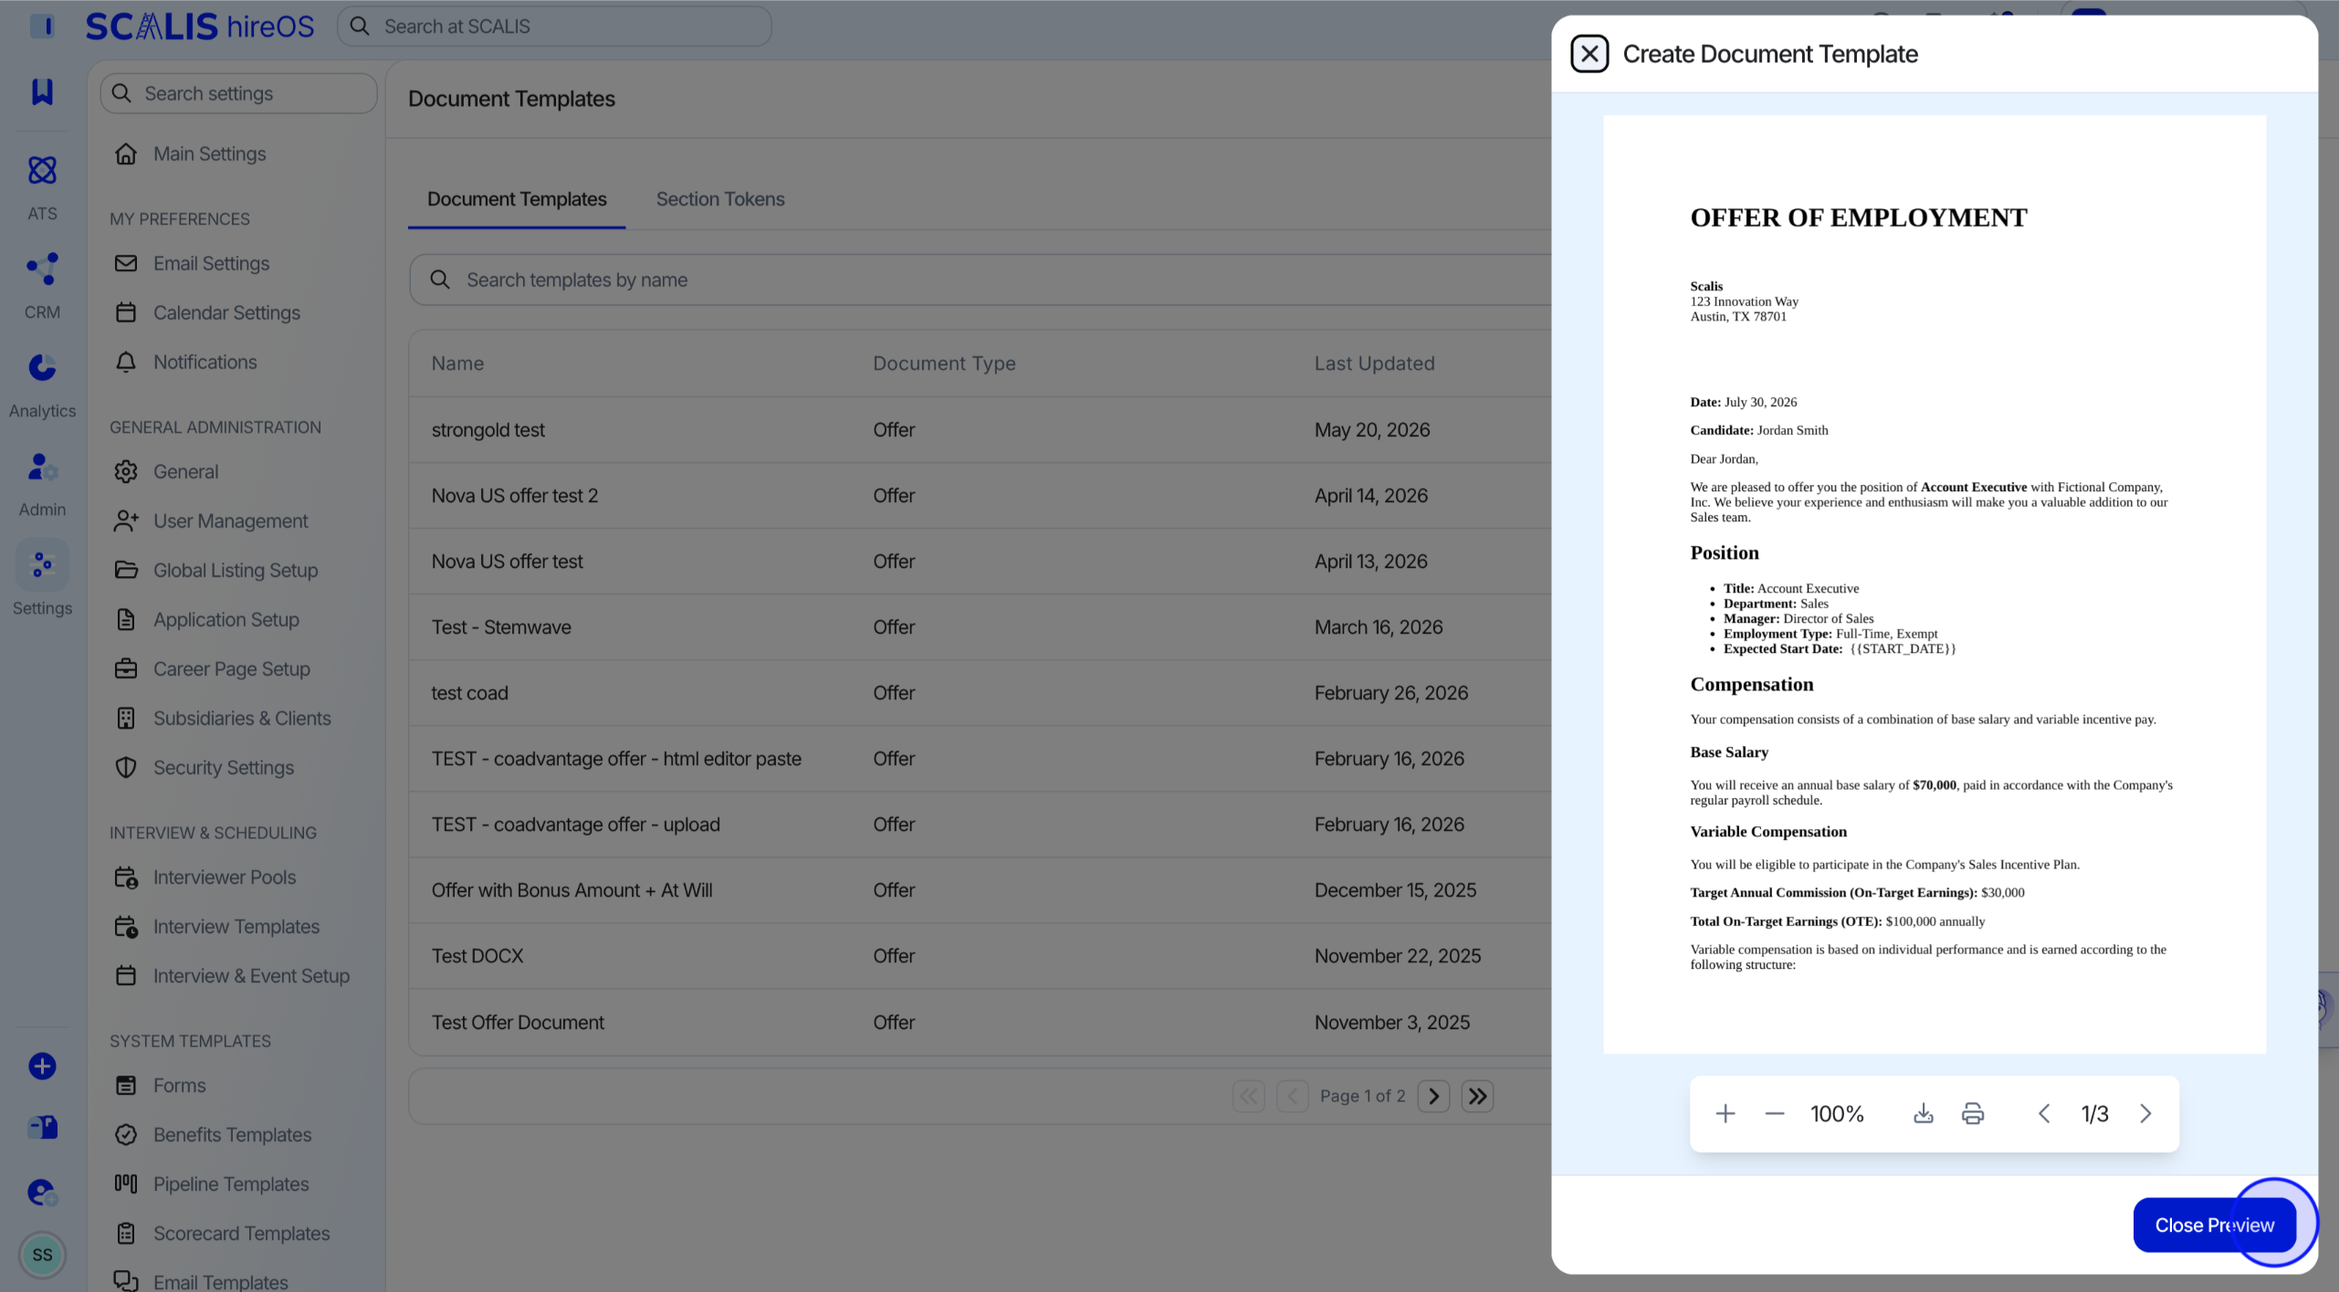Go to next page of templates

pyautogui.click(x=1433, y=1096)
